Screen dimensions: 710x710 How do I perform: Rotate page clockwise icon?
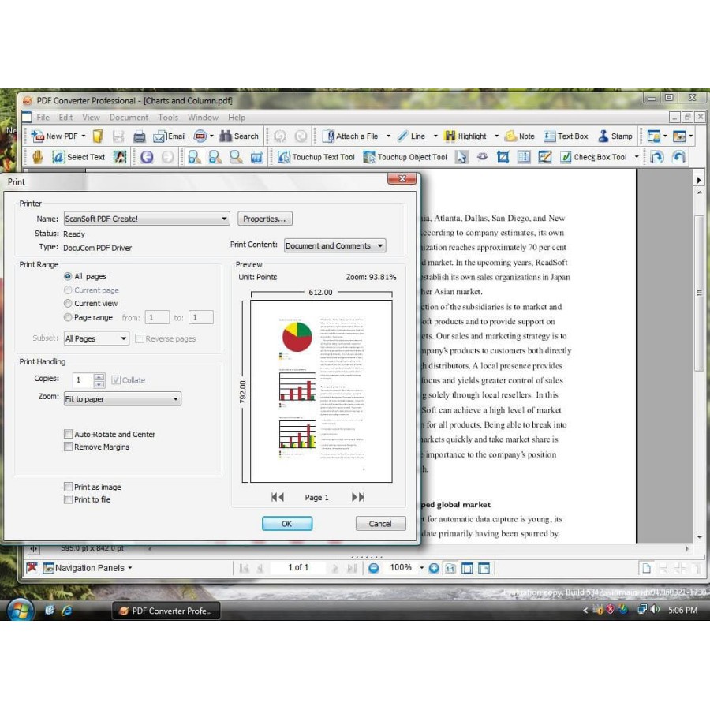coord(656,157)
